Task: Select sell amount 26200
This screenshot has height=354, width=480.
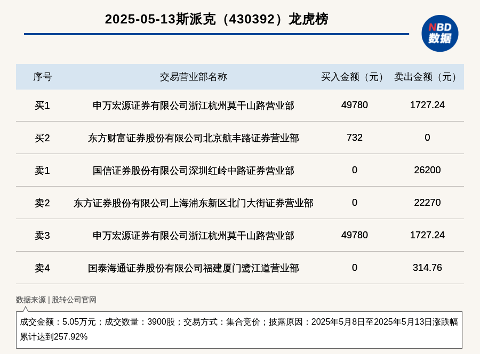Action: pos(427,170)
